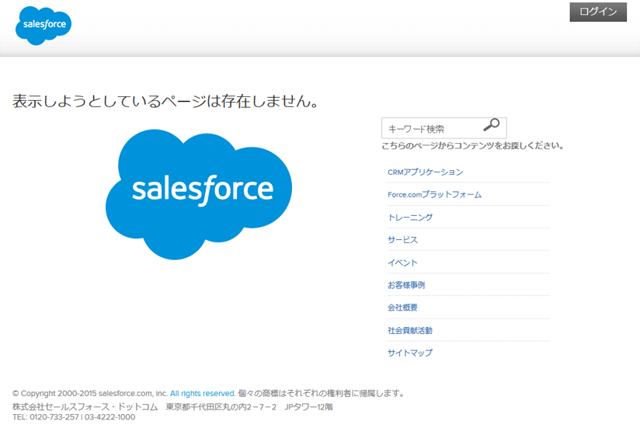Go to the 社会貢献活動 link
Viewport: 640px width, 435px height.
coord(410,330)
